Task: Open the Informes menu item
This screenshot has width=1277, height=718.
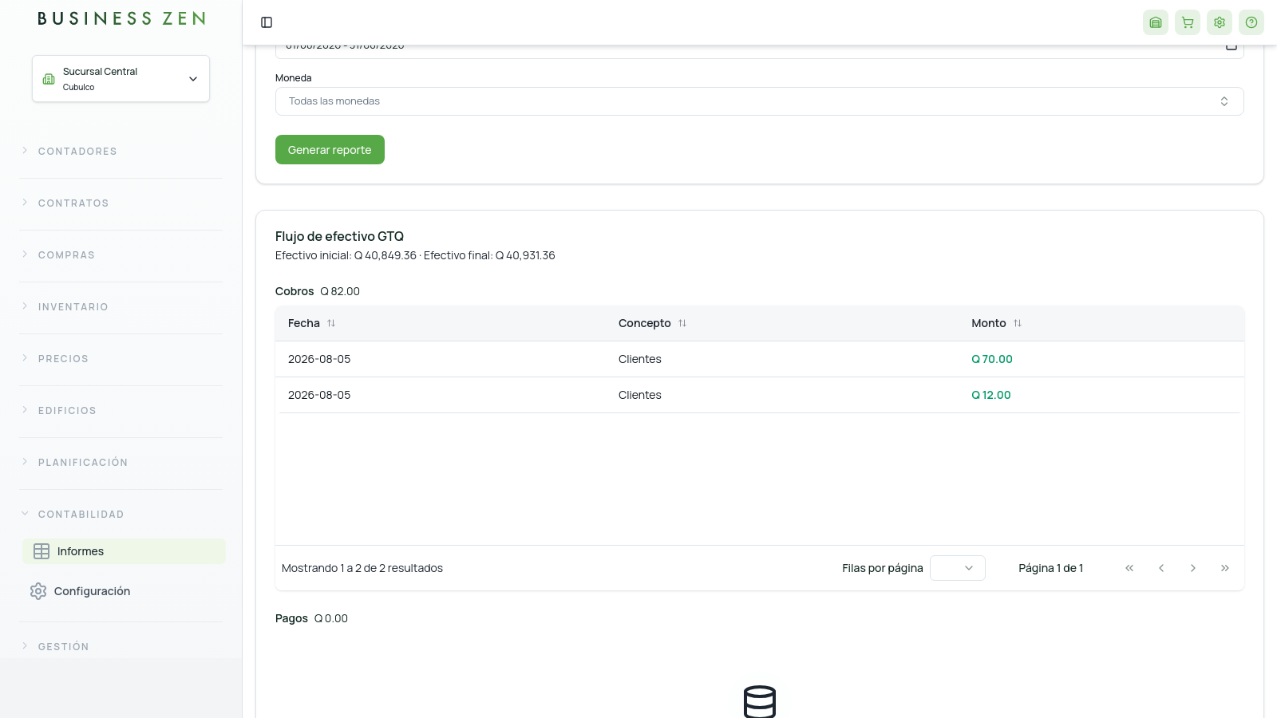Action: 124,551
